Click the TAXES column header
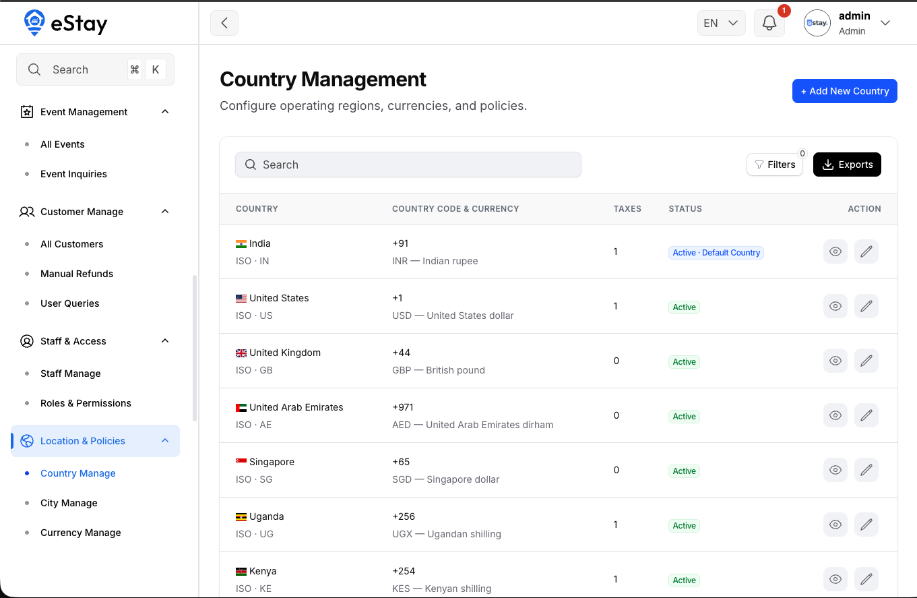 (627, 209)
